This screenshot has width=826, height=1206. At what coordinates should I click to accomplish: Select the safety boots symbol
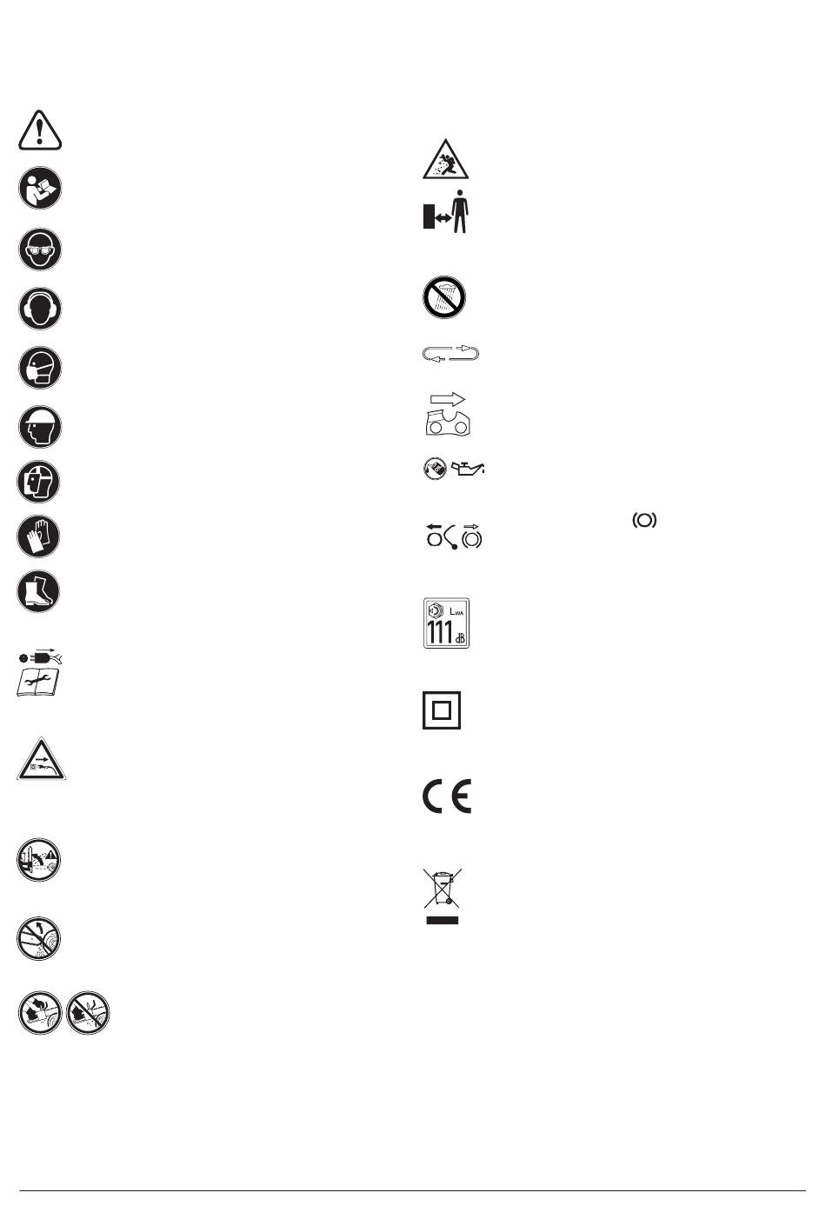(x=38, y=591)
